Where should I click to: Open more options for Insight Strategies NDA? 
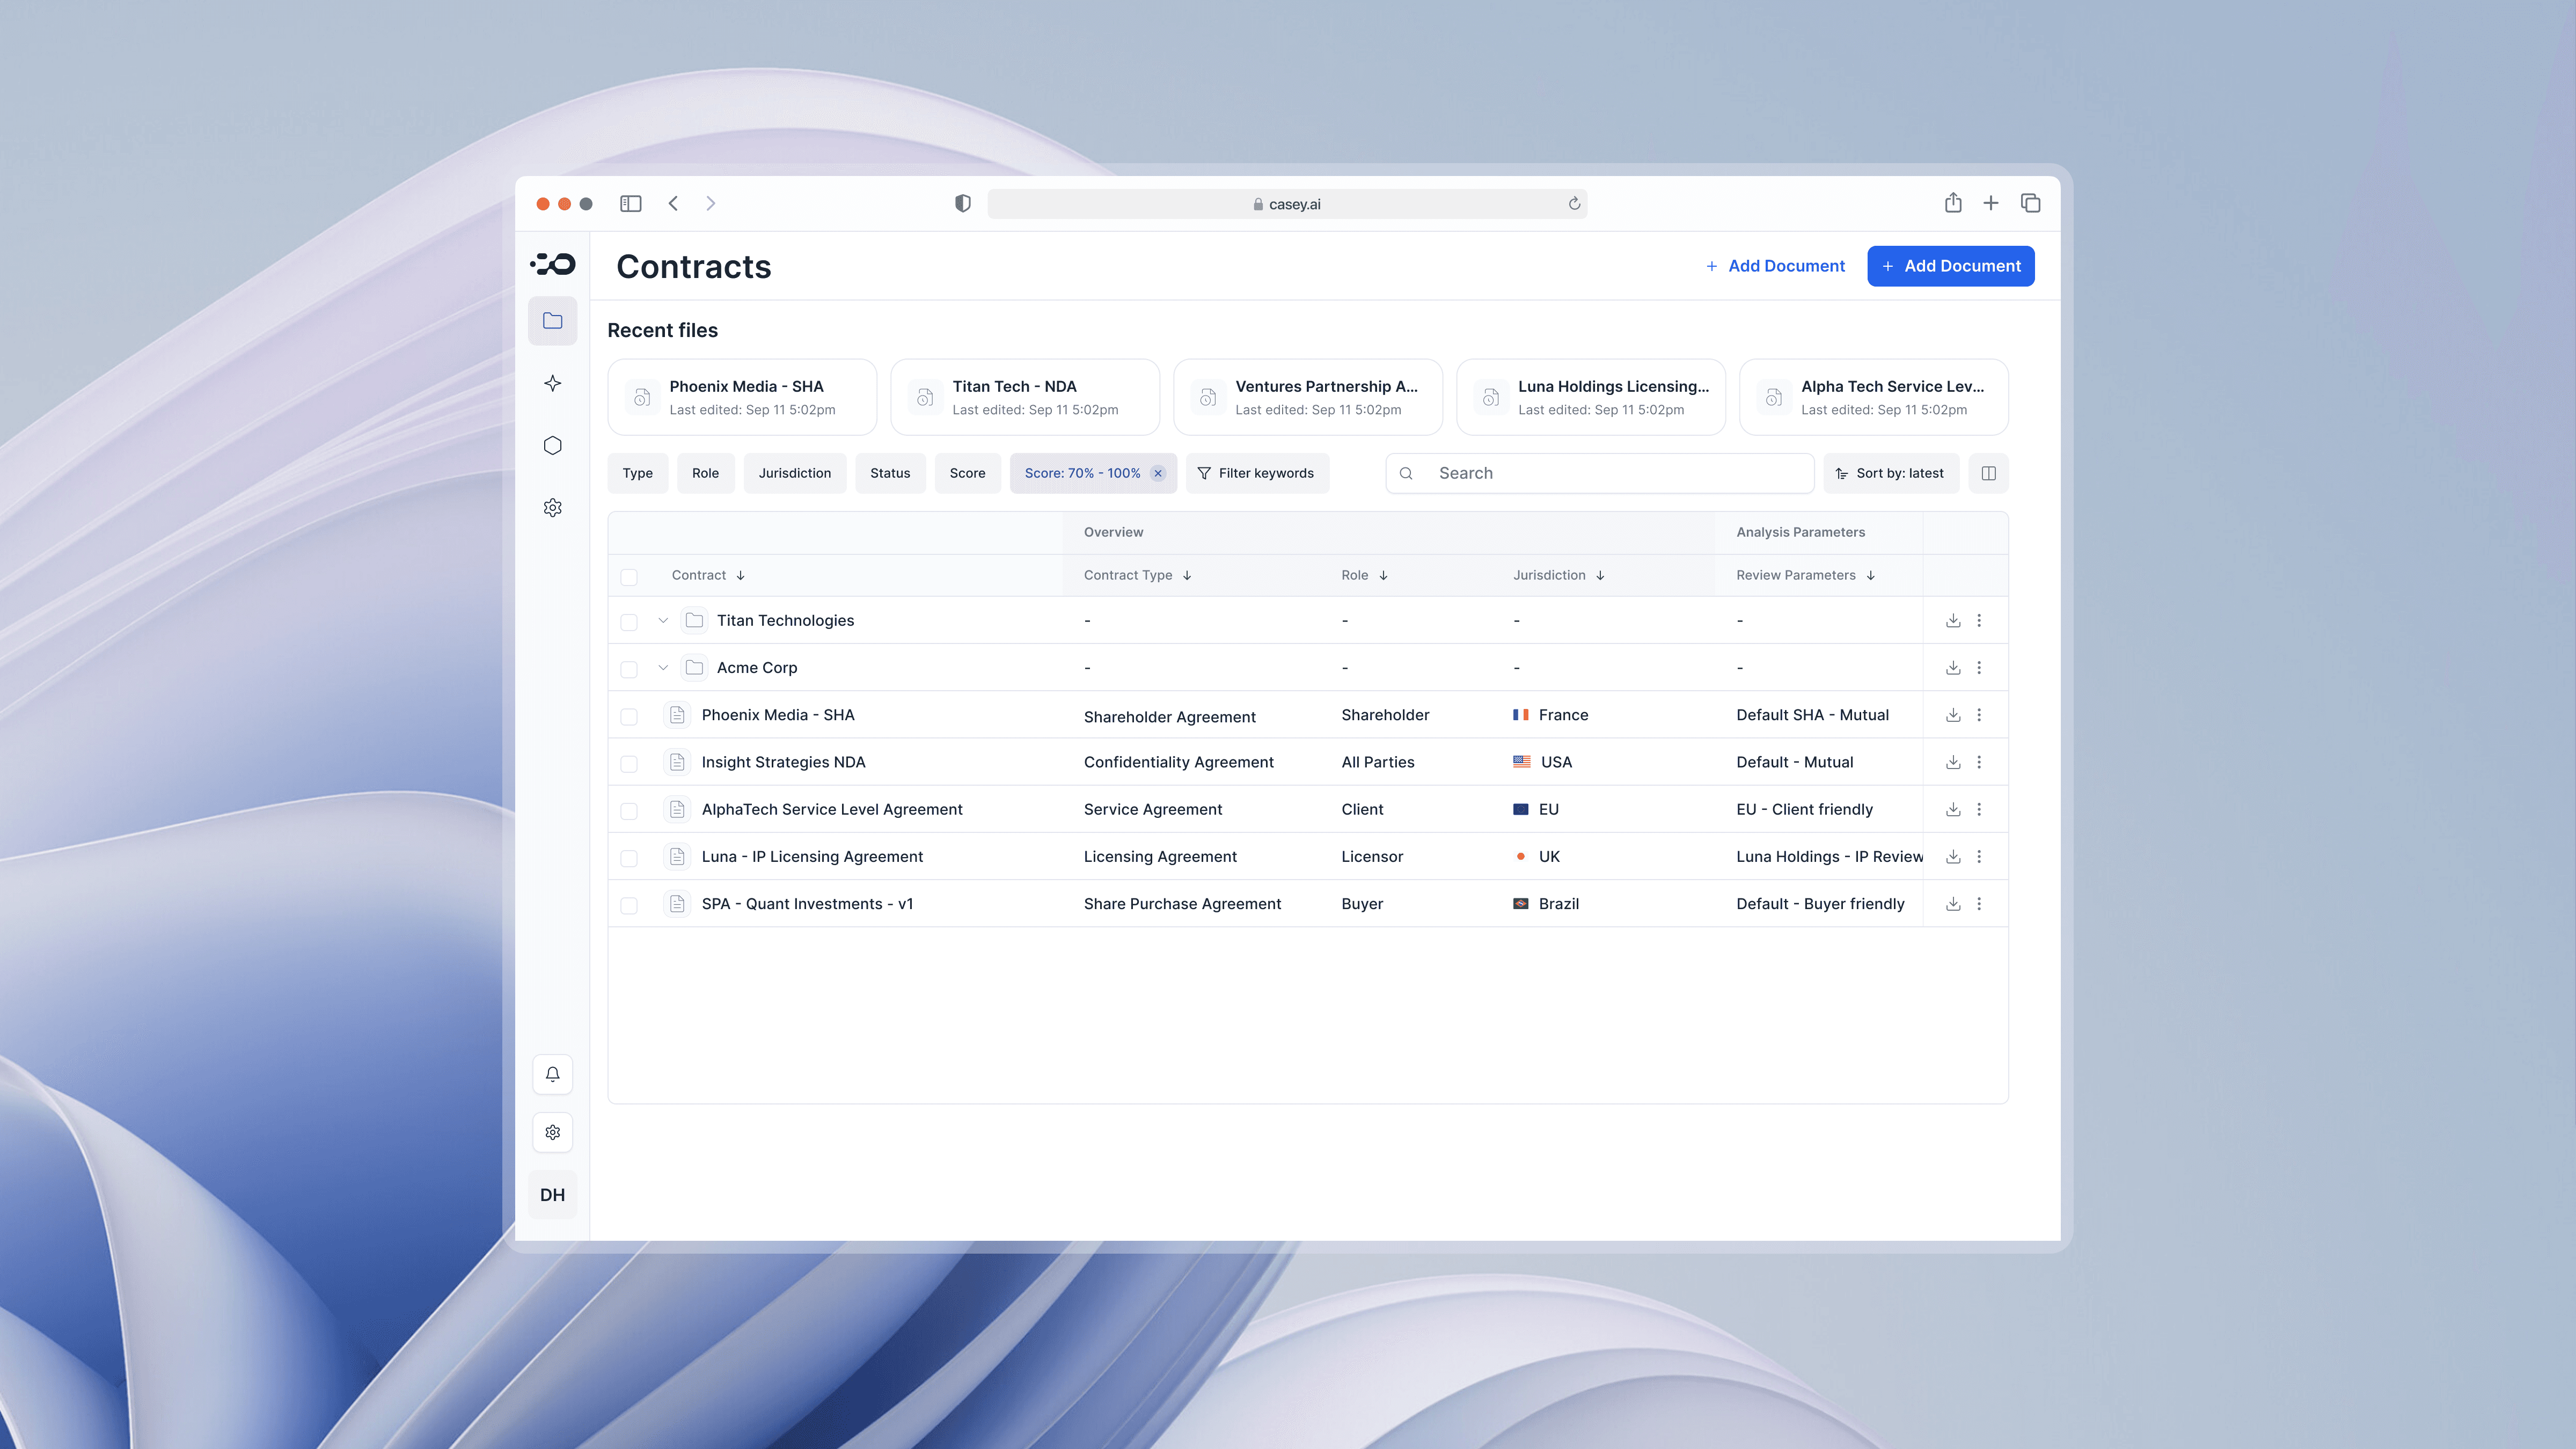tap(1979, 762)
